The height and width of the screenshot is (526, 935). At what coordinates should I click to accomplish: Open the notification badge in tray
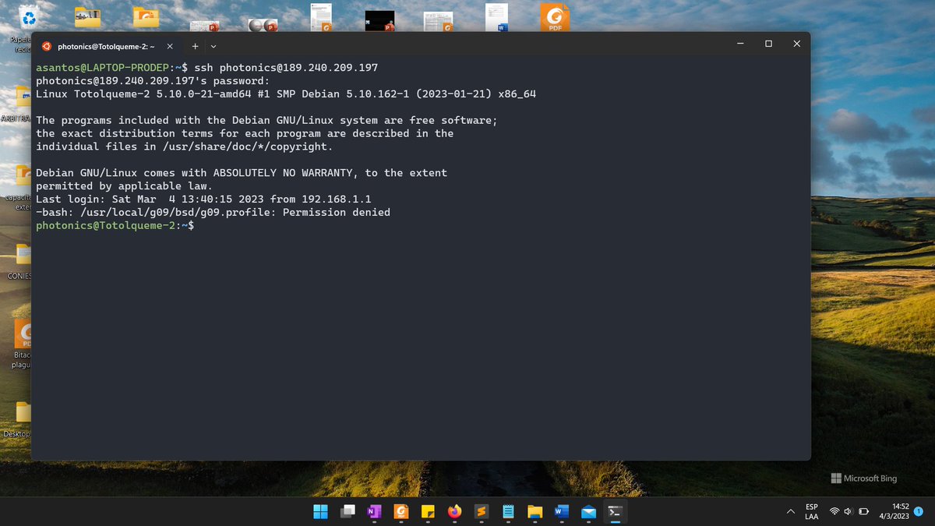click(x=919, y=511)
